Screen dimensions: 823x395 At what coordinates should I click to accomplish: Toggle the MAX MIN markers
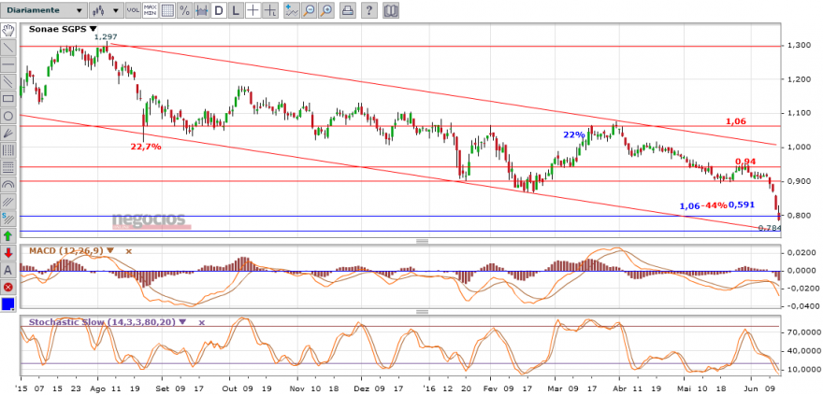click(151, 10)
